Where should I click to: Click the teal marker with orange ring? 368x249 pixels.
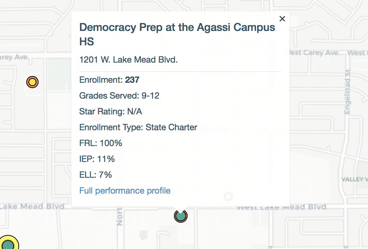coord(181,216)
